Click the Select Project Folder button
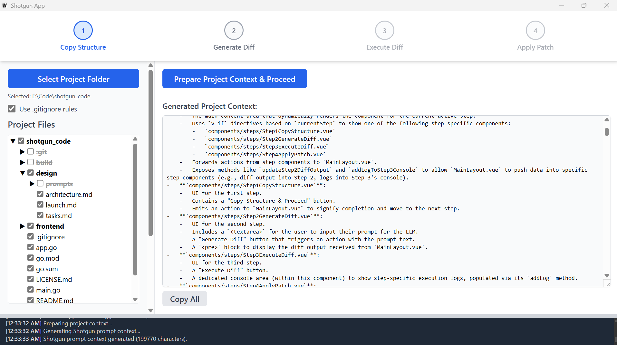617x345 pixels. (x=73, y=79)
